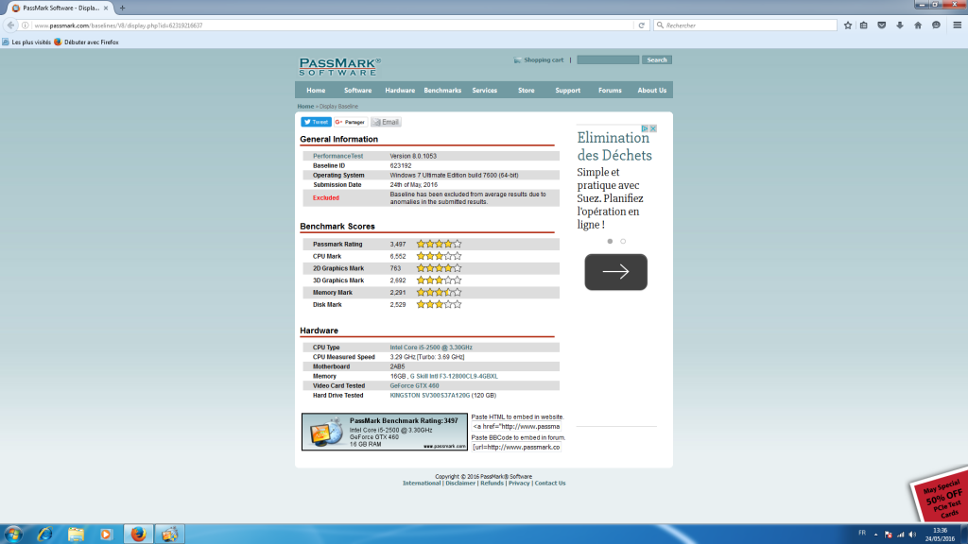Bookmark this page with the star icon
This screenshot has width=968, height=544.
coord(848,25)
